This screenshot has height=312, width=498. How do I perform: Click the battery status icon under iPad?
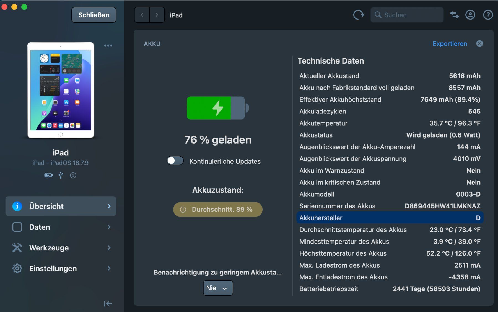pos(48,175)
